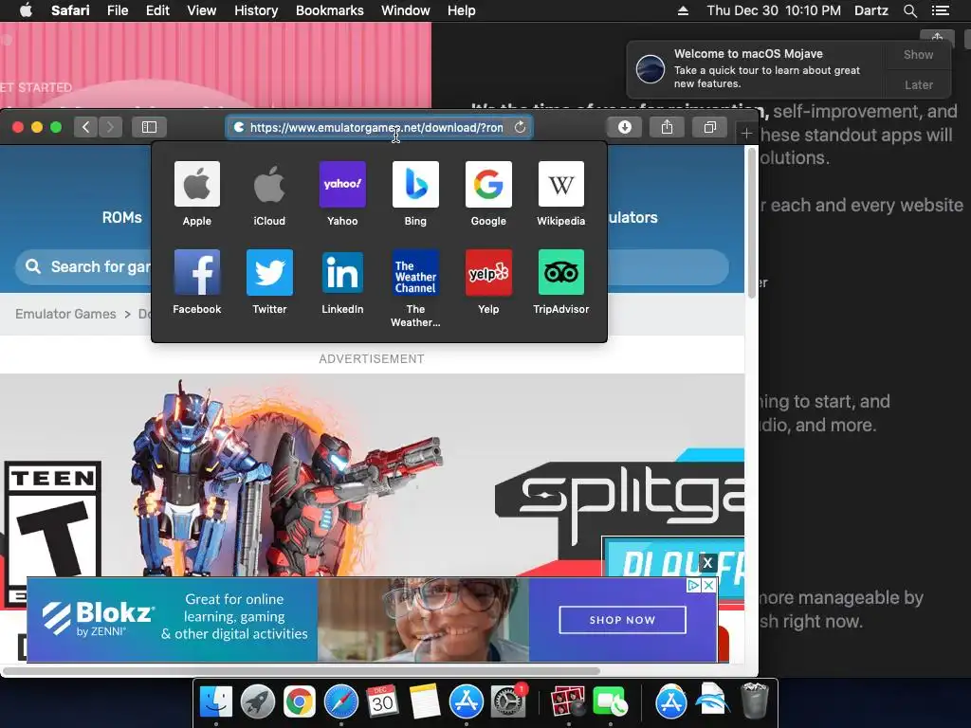Go forward with Safari's forward arrow
Screen dimensions: 971x728
(x=110, y=127)
